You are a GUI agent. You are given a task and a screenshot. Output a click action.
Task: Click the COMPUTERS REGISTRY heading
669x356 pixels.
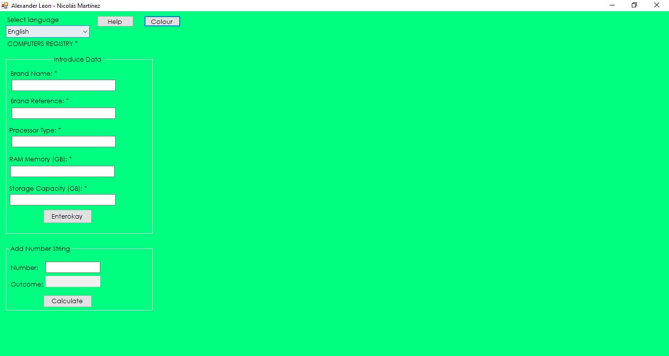coord(43,44)
